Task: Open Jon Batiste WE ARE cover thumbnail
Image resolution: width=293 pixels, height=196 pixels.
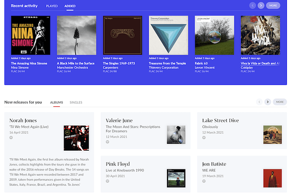Action: click(x=273, y=178)
